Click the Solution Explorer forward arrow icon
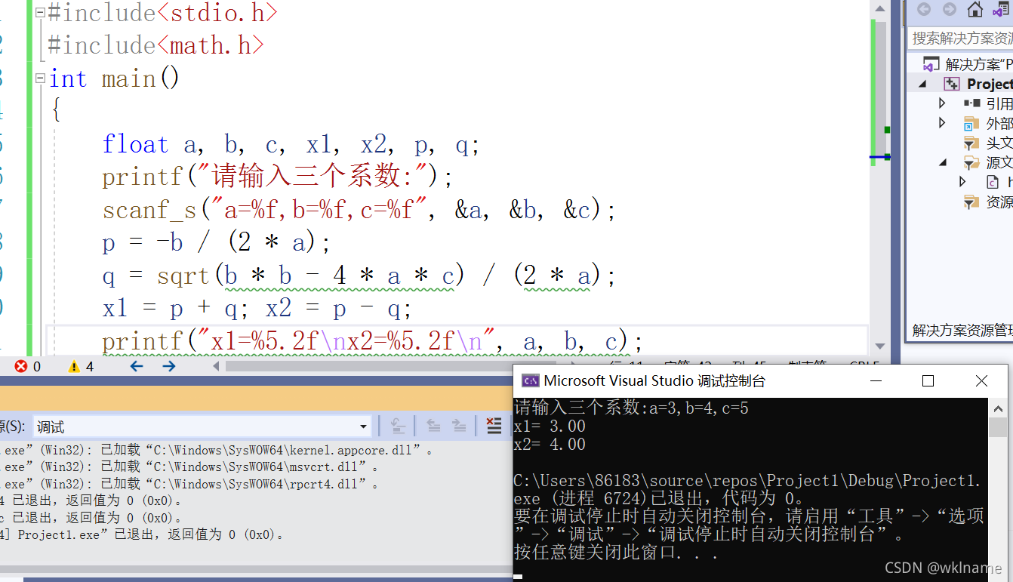The image size is (1013, 582). click(x=950, y=10)
